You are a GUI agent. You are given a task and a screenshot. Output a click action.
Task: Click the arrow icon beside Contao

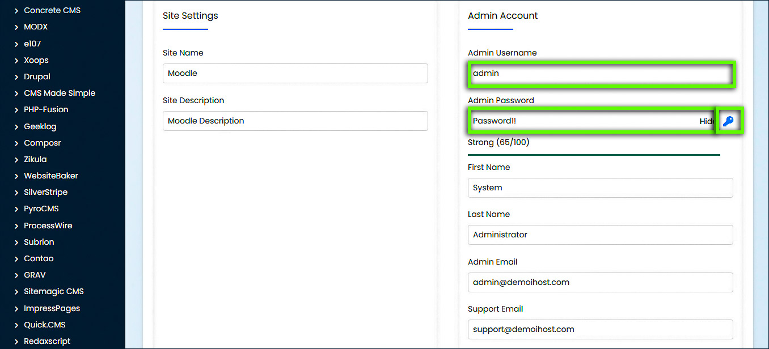click(16, 258)
